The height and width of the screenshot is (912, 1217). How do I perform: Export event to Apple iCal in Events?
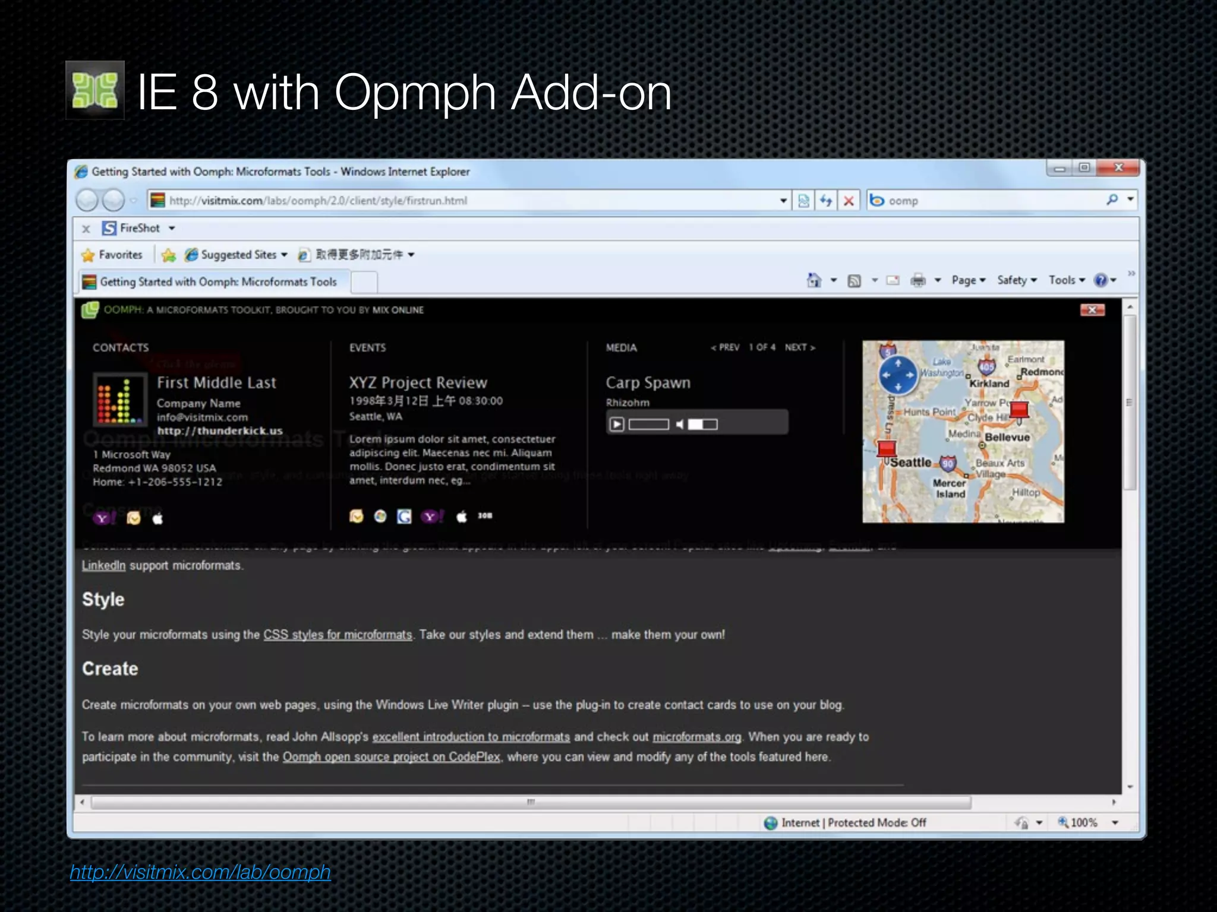(462, 516)
